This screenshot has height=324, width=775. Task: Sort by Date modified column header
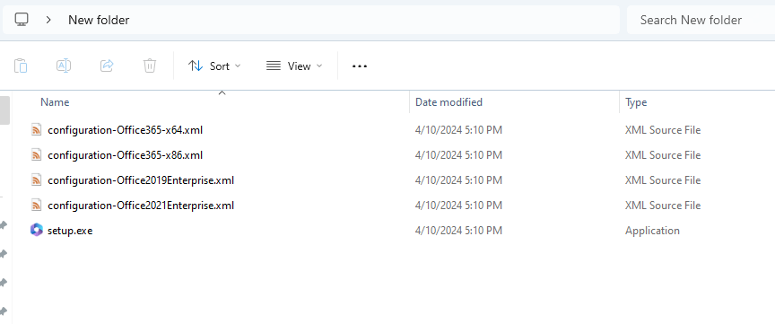(448, 102)
